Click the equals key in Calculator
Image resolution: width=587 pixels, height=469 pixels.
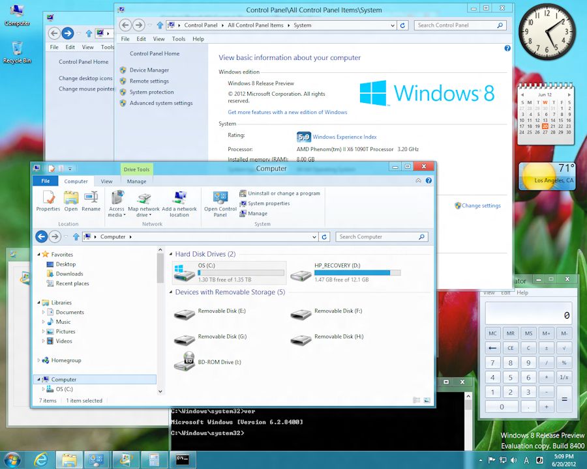tap(564, 399)
